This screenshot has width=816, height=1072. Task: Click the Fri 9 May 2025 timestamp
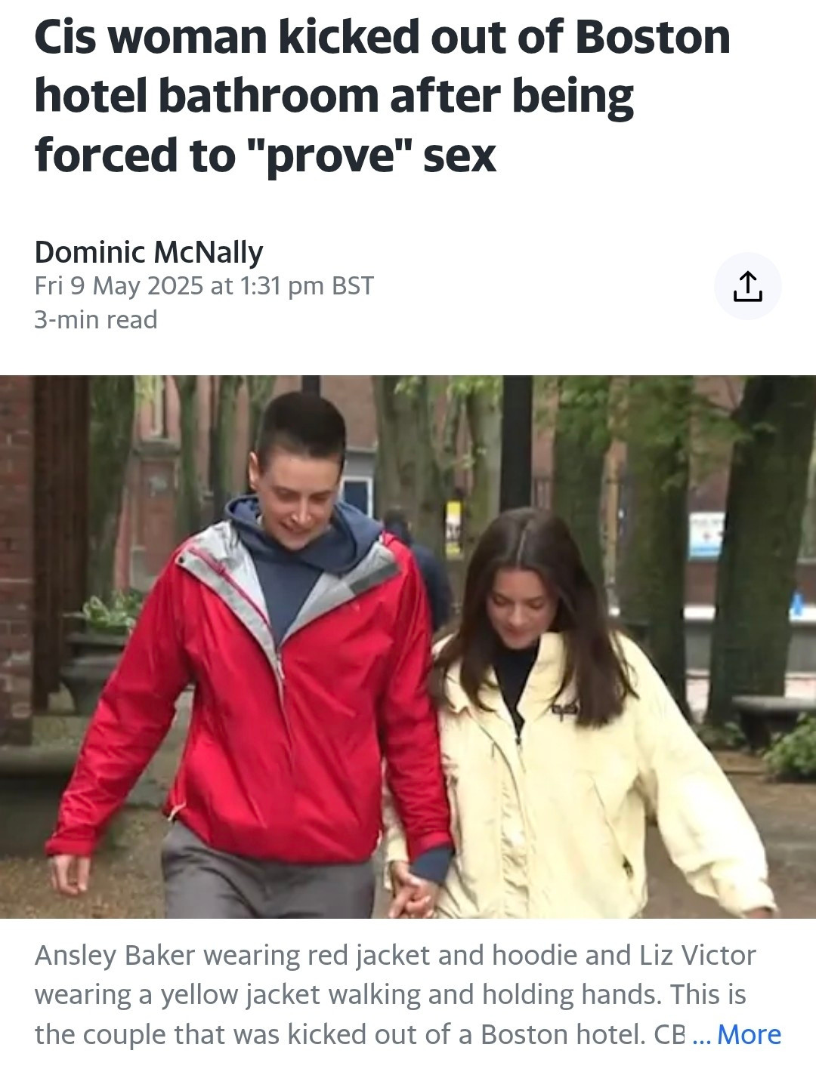click(204, 286)
